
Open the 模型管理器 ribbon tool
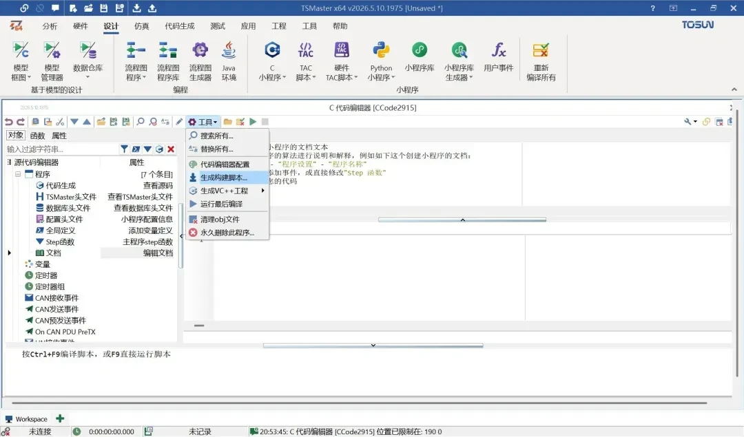52,61
